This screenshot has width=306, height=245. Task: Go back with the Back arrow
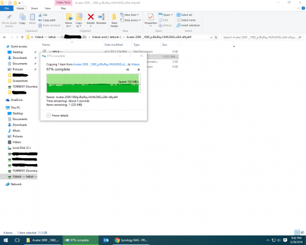tap(4, 37)
